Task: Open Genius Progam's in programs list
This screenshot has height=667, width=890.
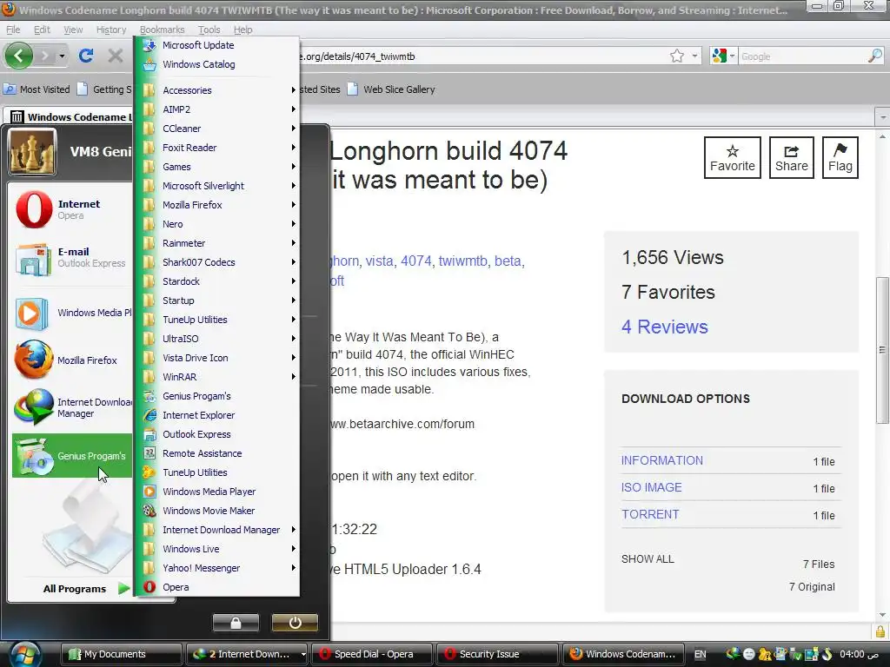Action: tap(216, 396)
